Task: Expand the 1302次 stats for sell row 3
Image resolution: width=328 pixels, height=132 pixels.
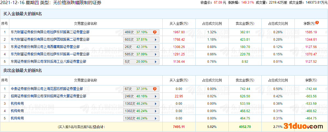Action: pos(155,104)
